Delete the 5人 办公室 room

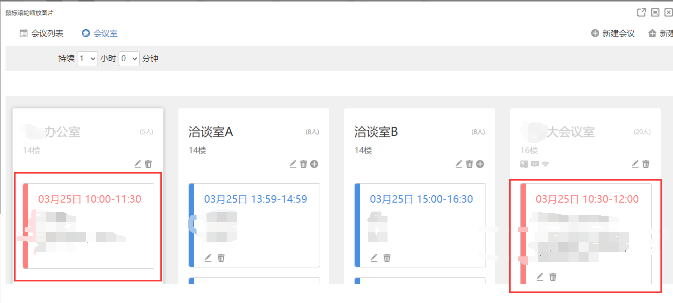click(148, 164)
